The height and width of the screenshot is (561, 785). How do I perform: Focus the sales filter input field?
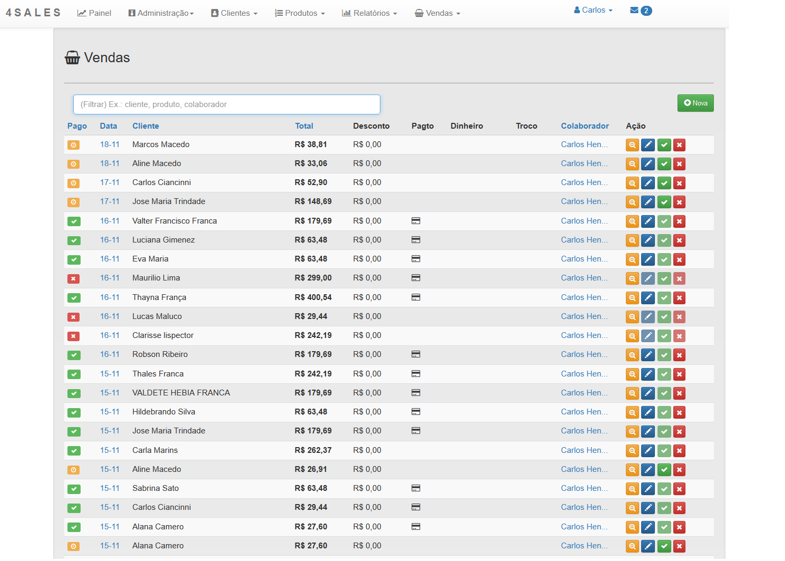point(227,104)
